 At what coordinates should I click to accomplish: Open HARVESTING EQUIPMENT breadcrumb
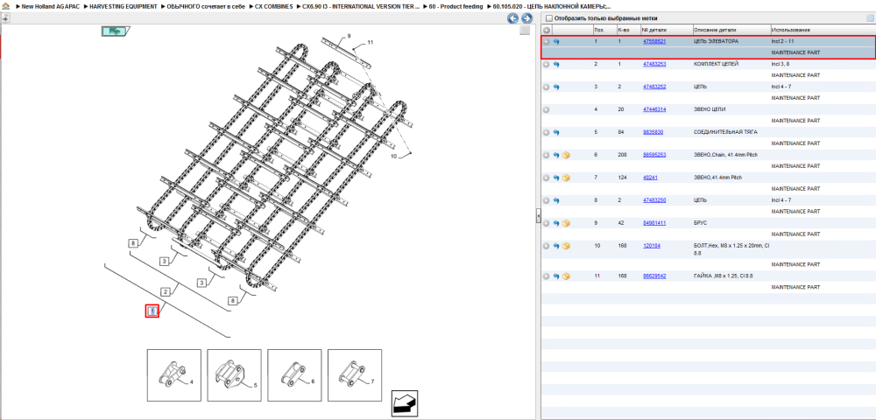point(123,6)
